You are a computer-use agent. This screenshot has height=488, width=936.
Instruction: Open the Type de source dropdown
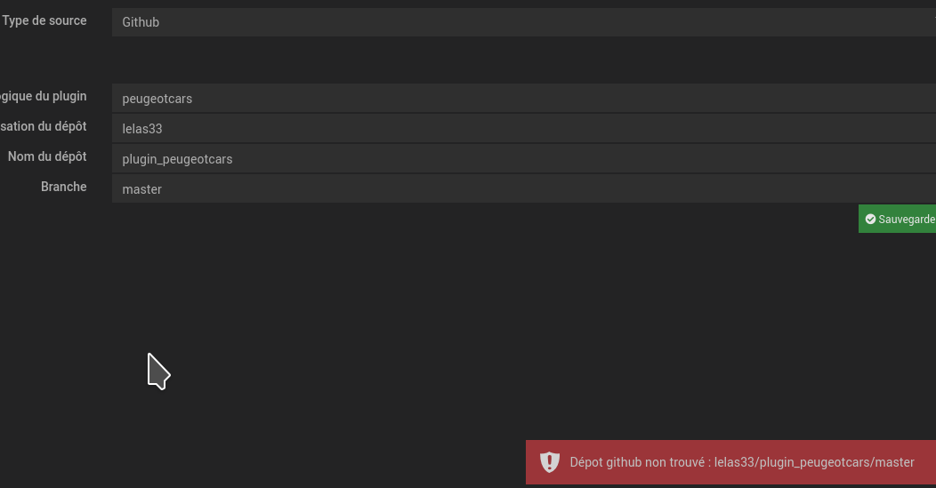523,22
